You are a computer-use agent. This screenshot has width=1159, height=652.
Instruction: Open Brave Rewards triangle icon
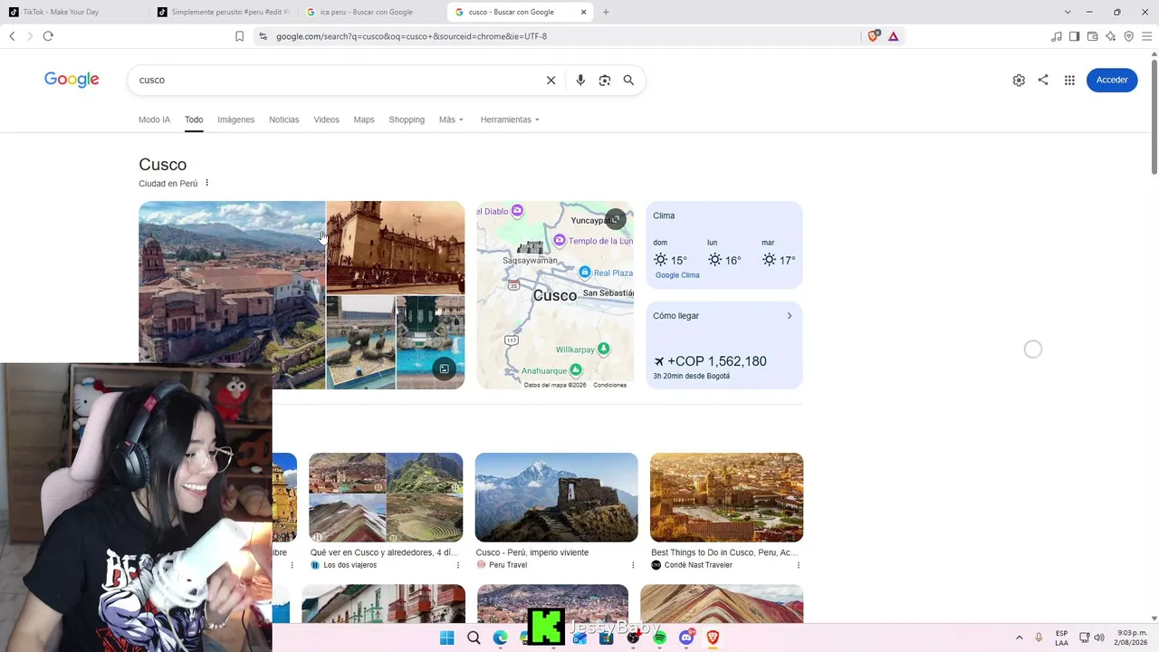point(894,36)
